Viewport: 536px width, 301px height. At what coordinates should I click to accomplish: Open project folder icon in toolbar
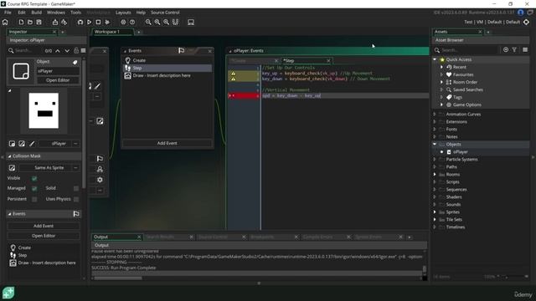30,23
